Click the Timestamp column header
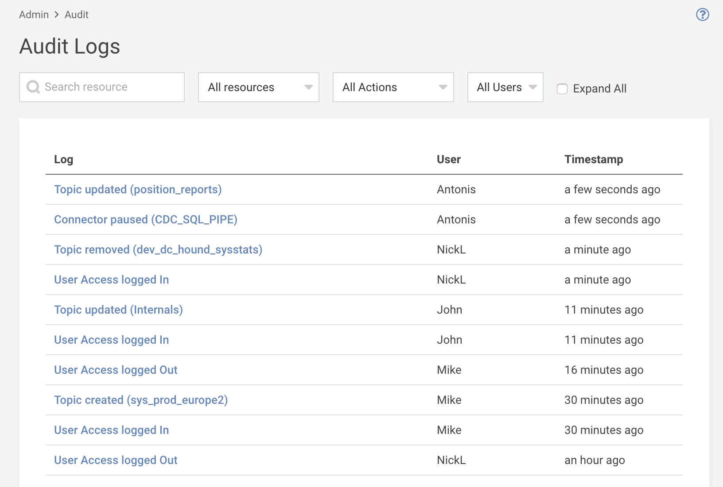Screen dimensions: 723x487 point(594,159)
